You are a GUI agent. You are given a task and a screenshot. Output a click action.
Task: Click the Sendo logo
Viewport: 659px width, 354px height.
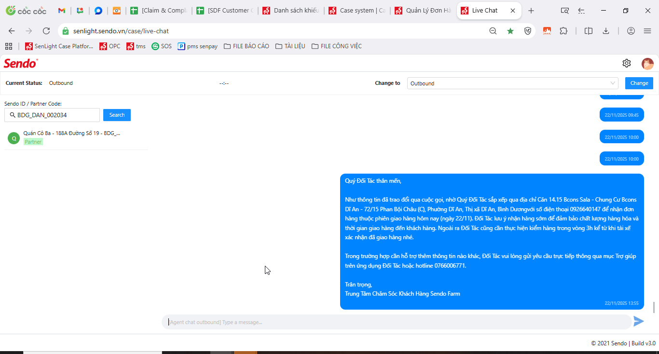pos(21,63)
